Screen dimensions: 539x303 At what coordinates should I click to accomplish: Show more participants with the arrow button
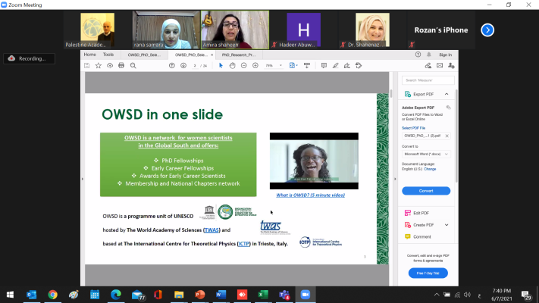click(x=487, y=30)
